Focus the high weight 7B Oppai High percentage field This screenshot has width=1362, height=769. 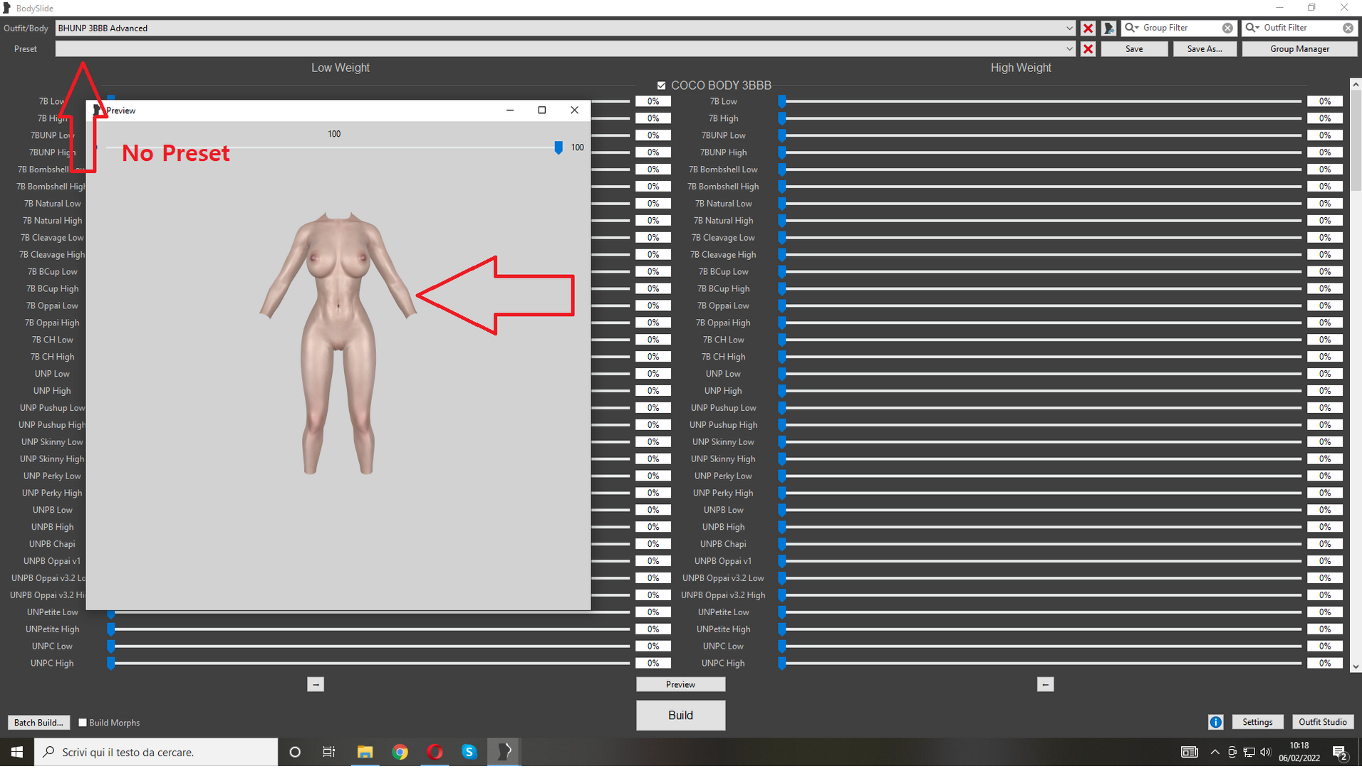click(1324, 323)
